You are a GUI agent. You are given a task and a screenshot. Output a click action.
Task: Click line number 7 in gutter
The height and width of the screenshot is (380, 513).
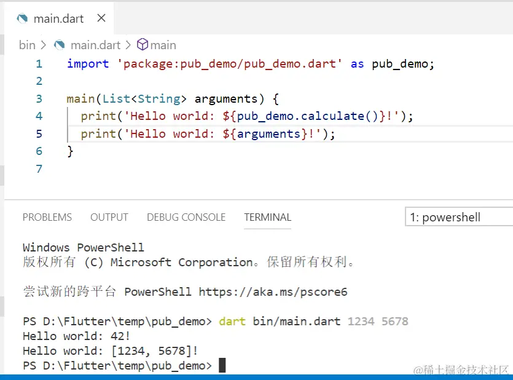[x=39, y=168]
